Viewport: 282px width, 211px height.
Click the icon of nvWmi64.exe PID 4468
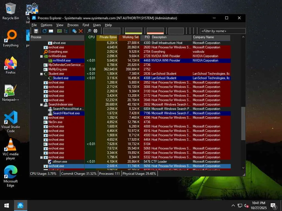coord(50,60)
